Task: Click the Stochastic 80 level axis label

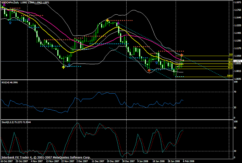Action: coord(235,128)
